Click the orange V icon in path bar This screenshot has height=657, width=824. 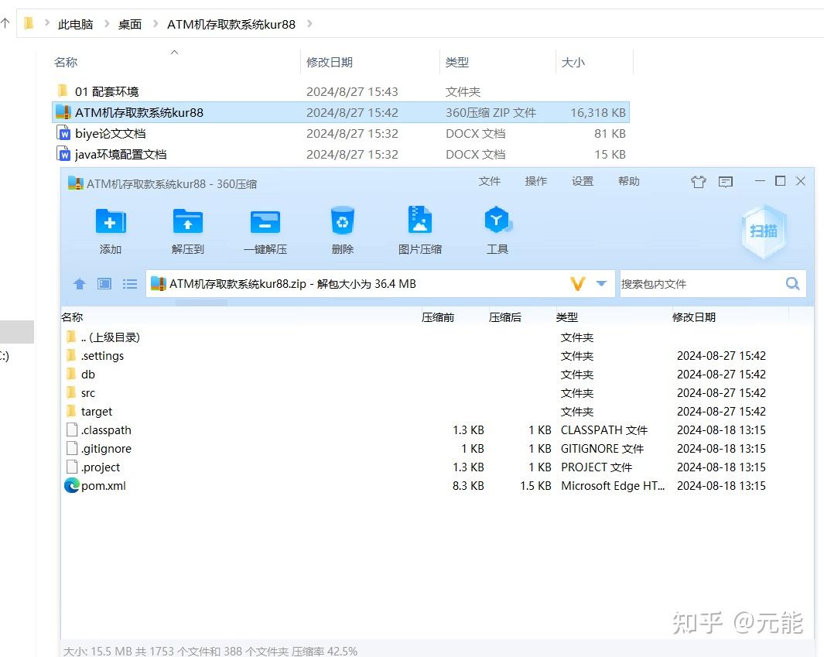tap(577, 284)
